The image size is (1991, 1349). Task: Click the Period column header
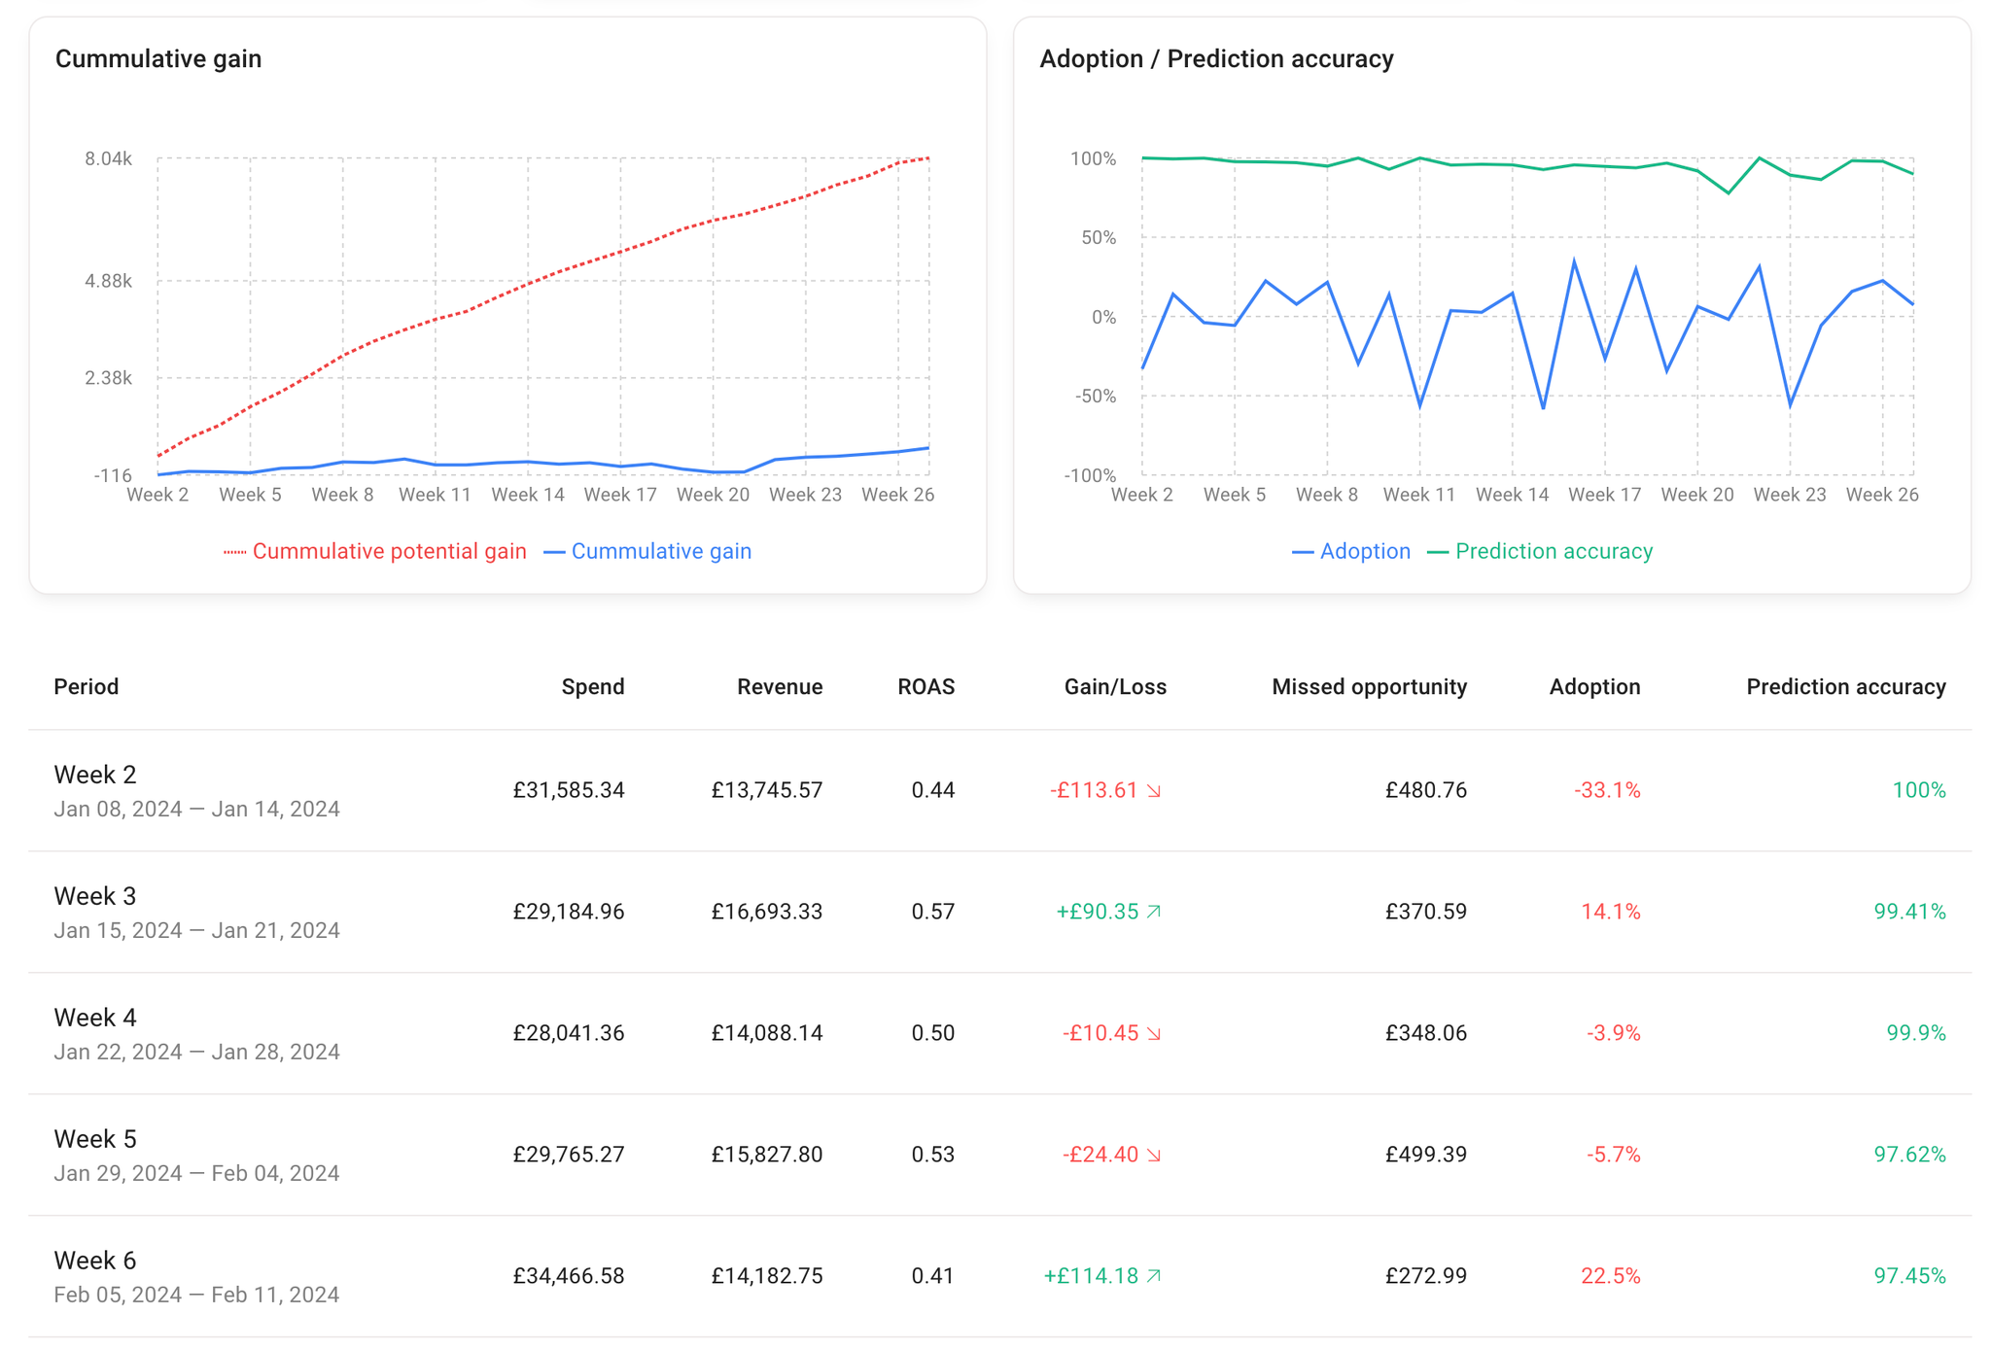87,687
